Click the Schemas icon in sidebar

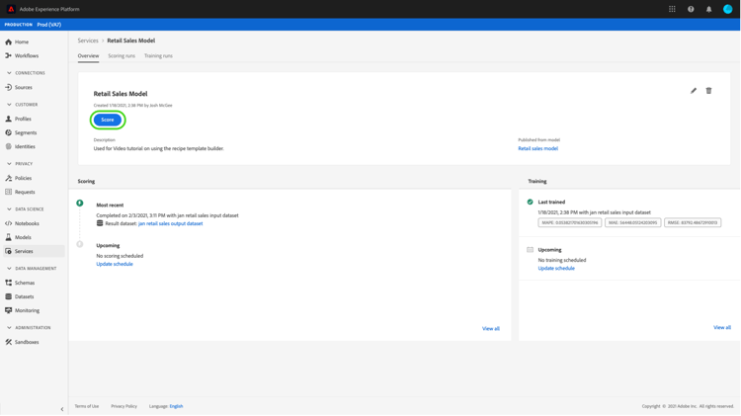tap(8, 283)
